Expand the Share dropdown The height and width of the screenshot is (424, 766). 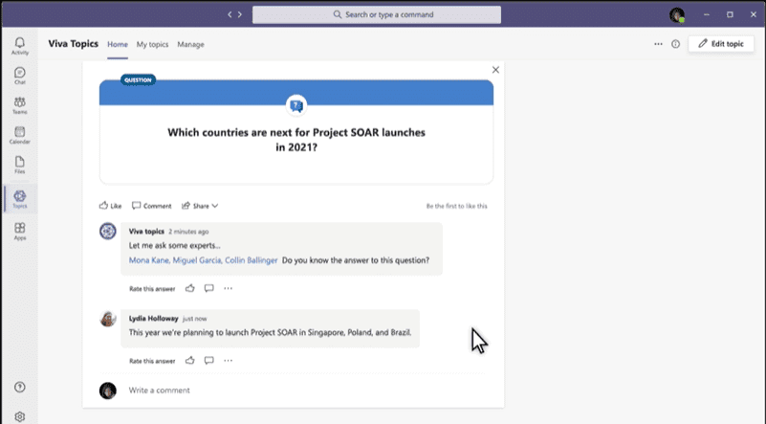tap(200, 206)
